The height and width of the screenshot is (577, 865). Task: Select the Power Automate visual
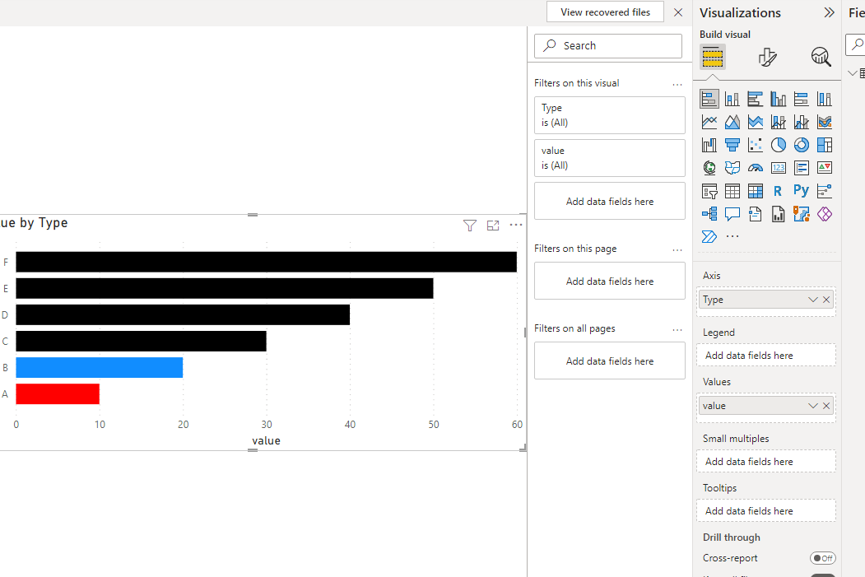click(709, 237)
